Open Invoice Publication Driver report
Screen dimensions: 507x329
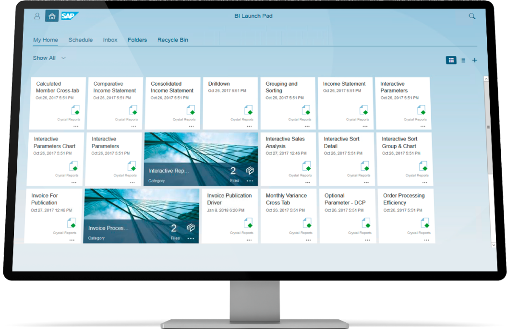click(229, 216)
